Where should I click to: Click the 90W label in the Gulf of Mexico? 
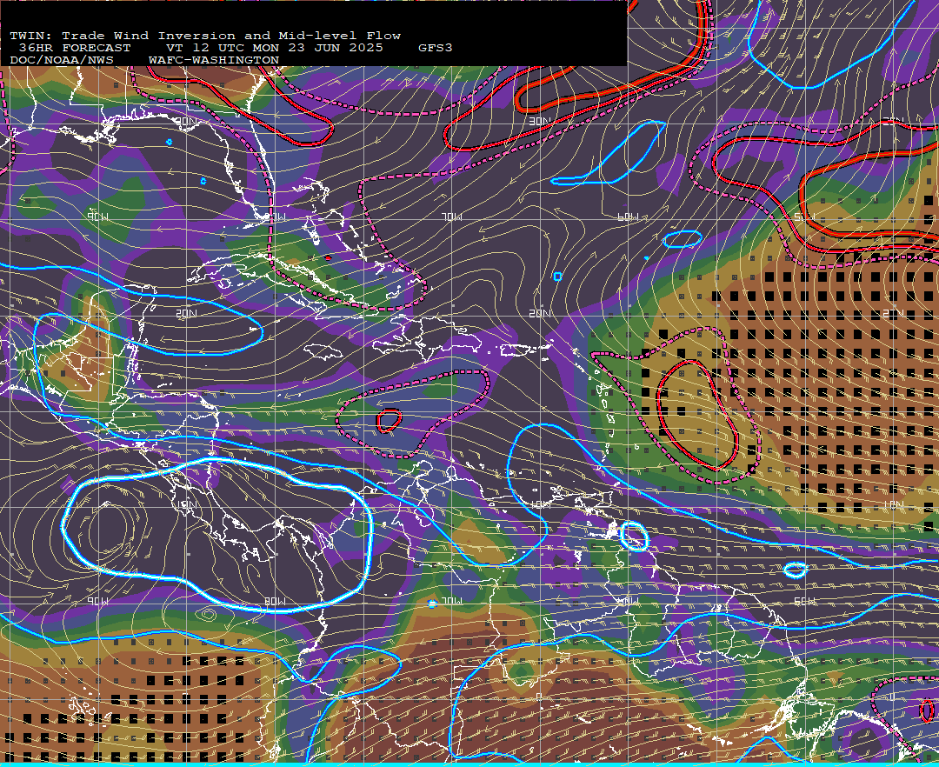[97, 217]
